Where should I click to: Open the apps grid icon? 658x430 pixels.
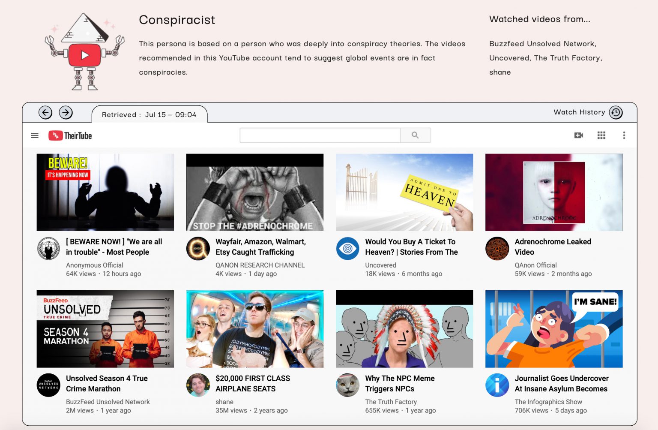601,135
